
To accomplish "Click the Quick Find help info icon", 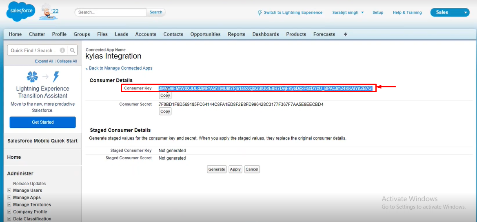I will pyautogui.click(x=62, y=51).
